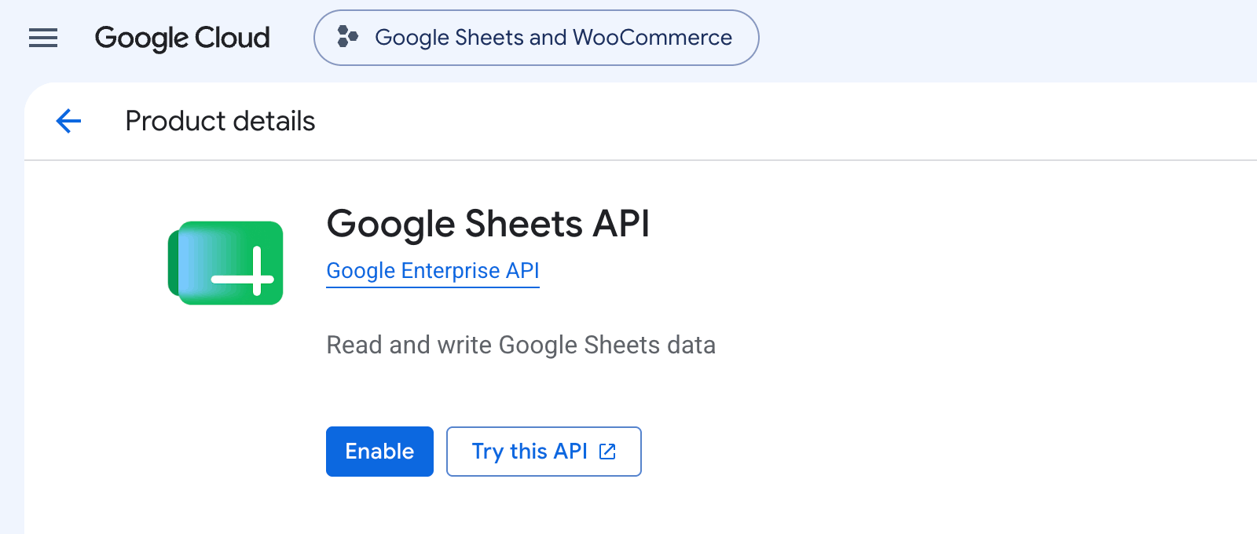Click the Google Sheets API title
Image resolution: width=1257 pixels, height=534 pixels.
[488, 224]
